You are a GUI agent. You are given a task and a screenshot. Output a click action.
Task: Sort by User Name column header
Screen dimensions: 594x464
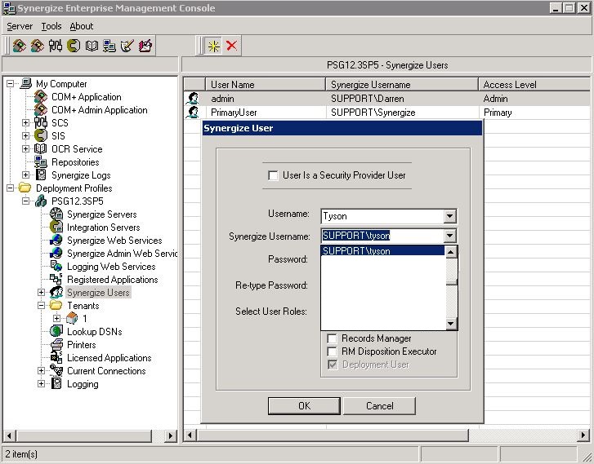[x=266, y=84]
